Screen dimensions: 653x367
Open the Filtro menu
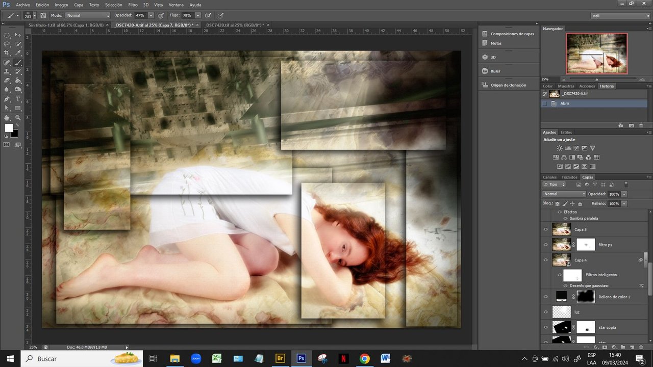(133, 5)
